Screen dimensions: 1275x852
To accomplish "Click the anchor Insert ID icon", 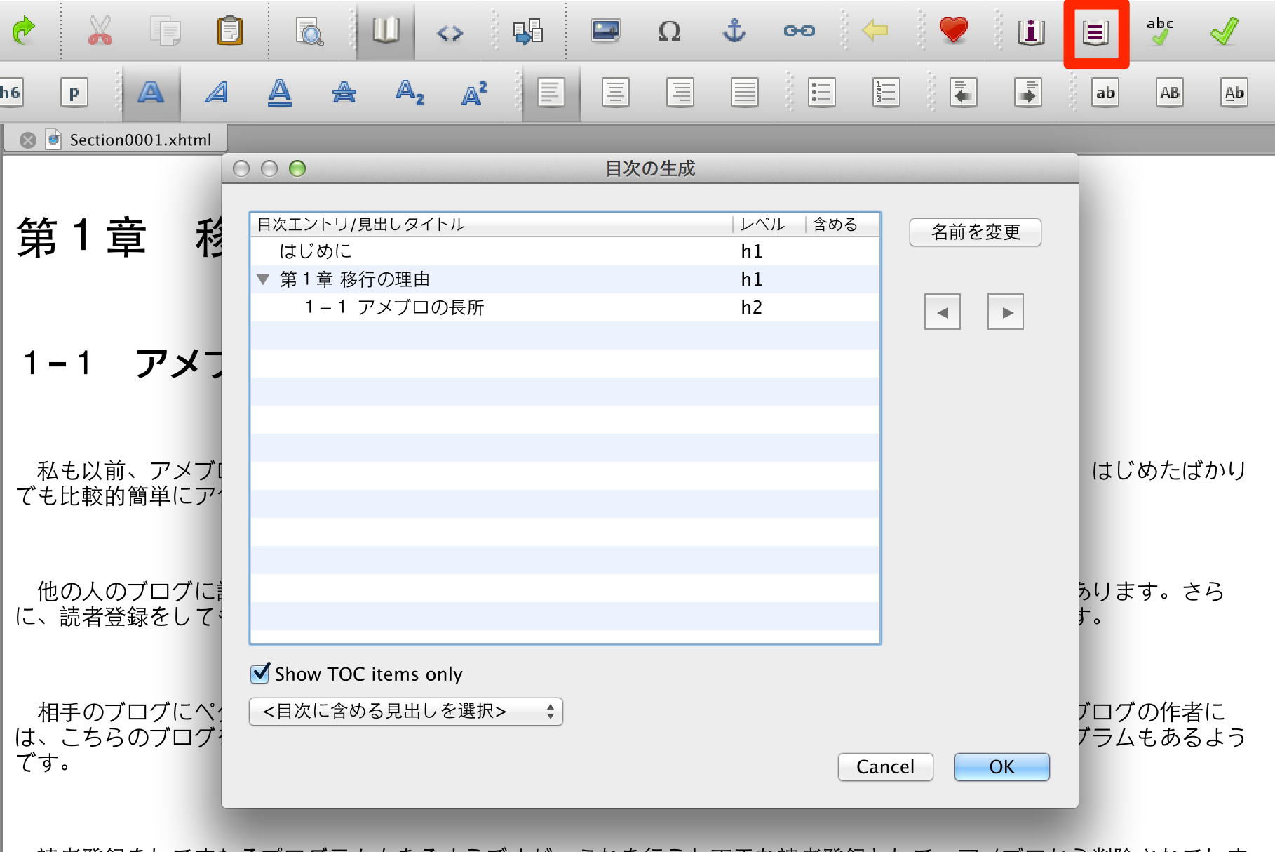I will click(734, 31).
